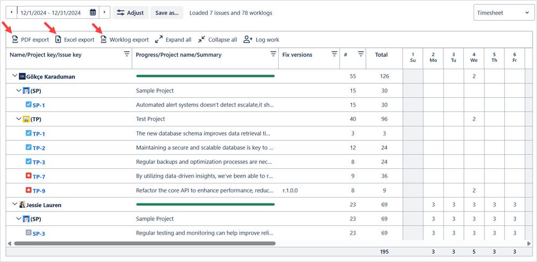
Task: Click the scrollbar left arrow
Action: [x=9, y=244]
